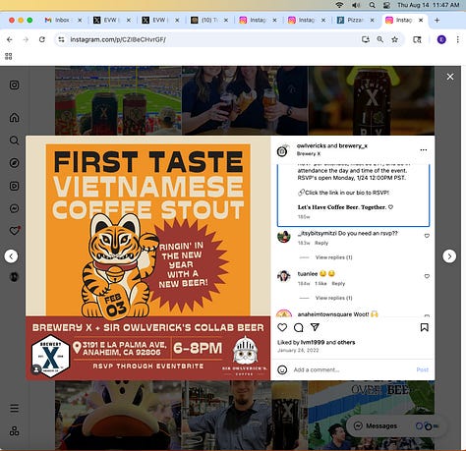The width and height of the screenshot is (466, 451).
Task: Save post with the bookmark icon
Action: [425, 327]
